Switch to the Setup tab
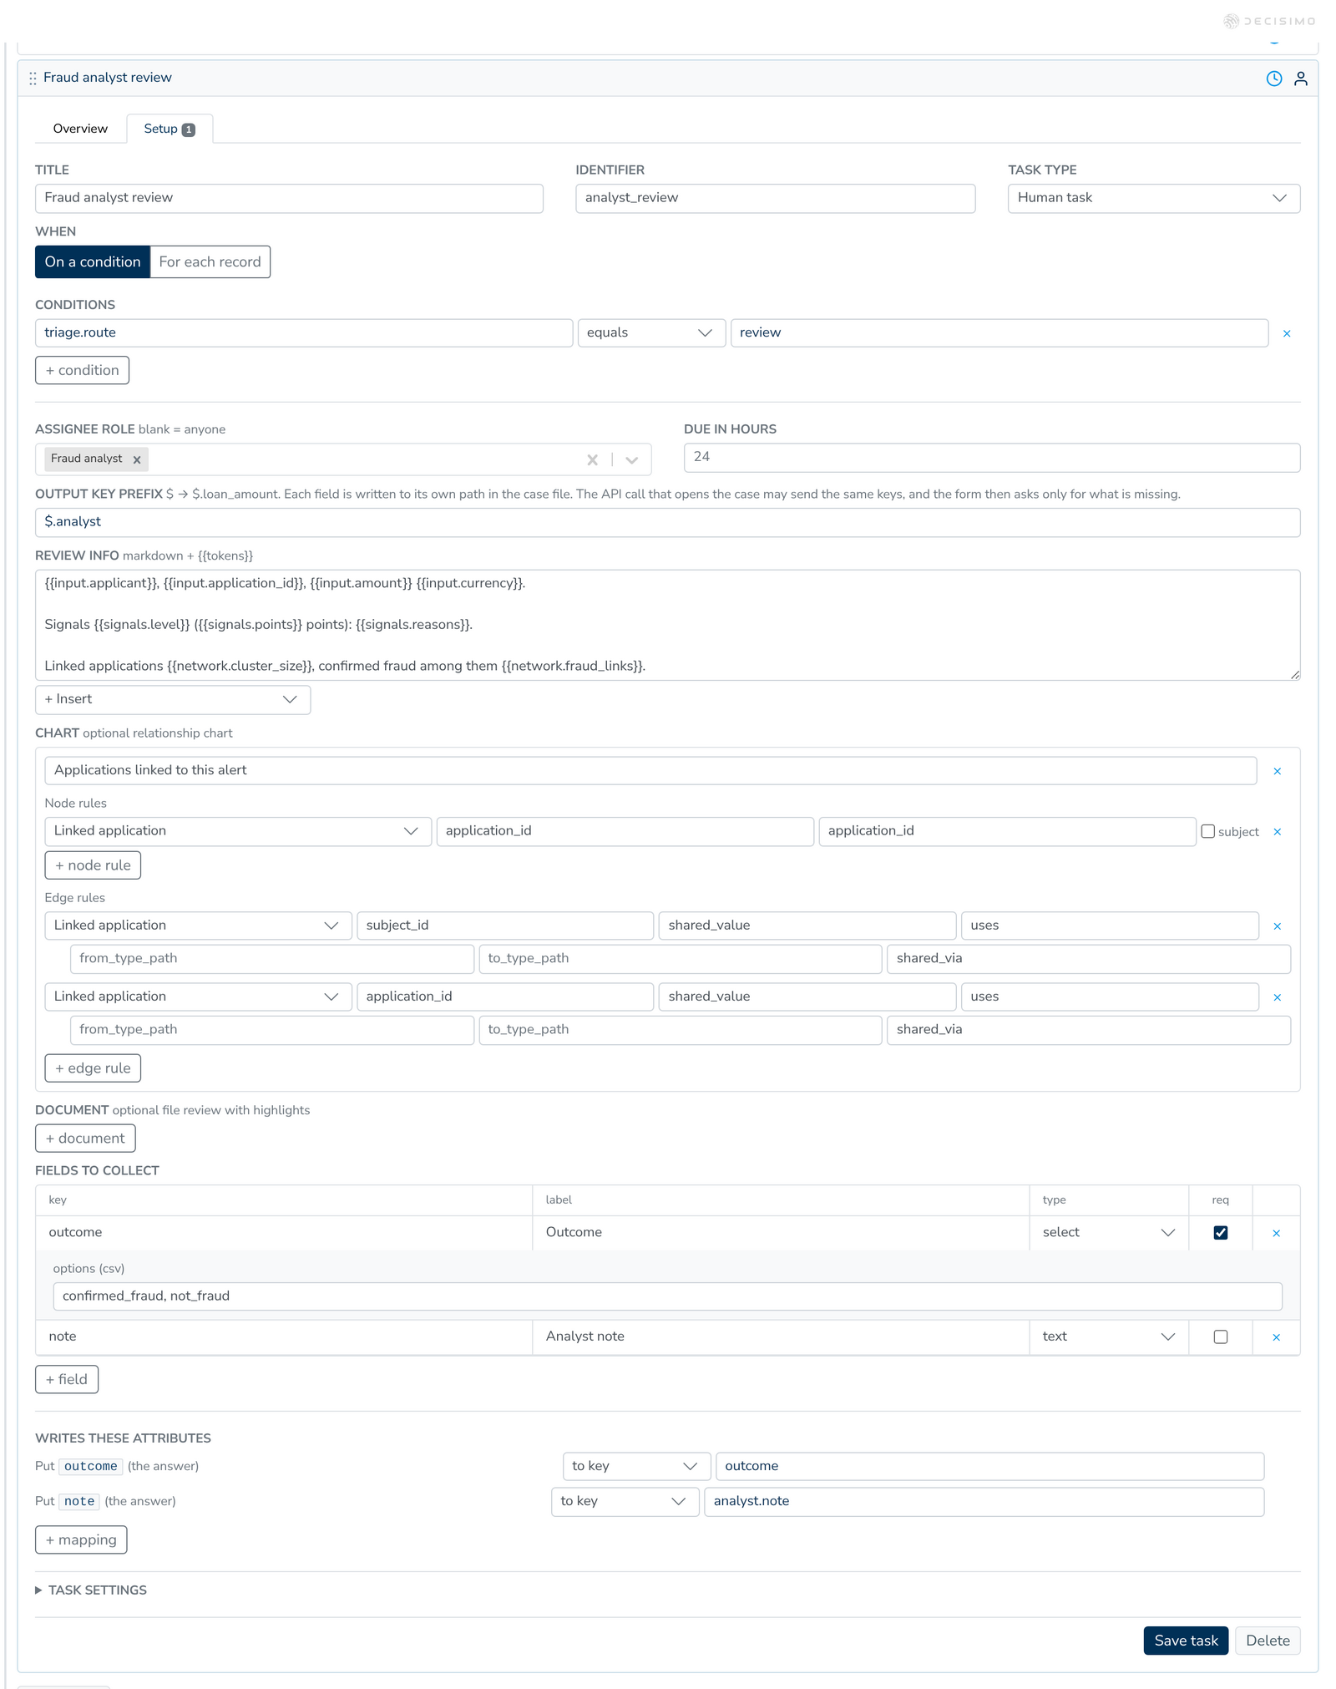The image size is (1336, 1689). [x=170, y=129]
